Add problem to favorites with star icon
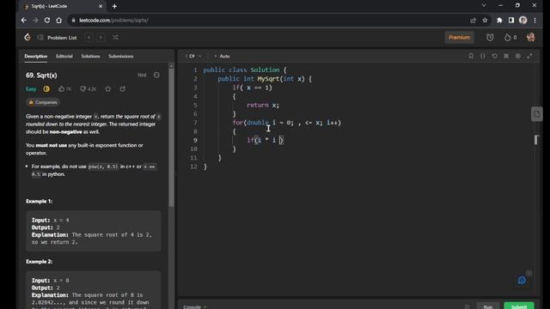The width and height of the screenshot is (550, 309). [x=108, y=89]
